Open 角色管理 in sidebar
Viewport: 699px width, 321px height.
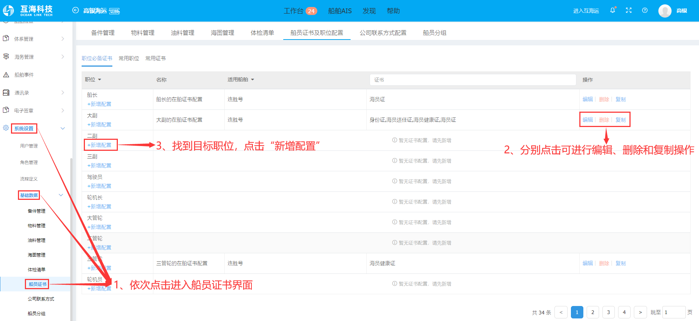click(29, 162)
